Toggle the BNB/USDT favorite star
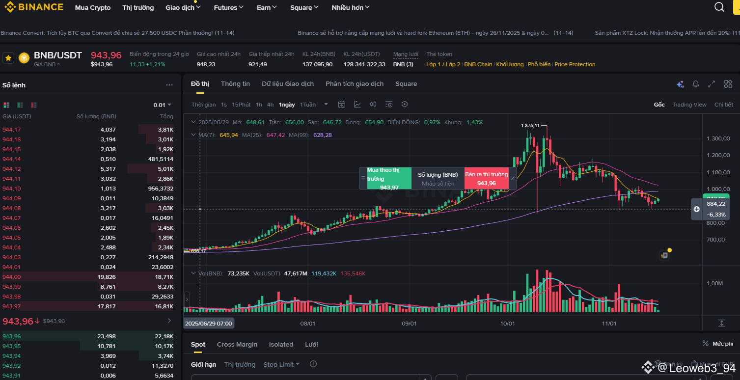 click(8, 58)
